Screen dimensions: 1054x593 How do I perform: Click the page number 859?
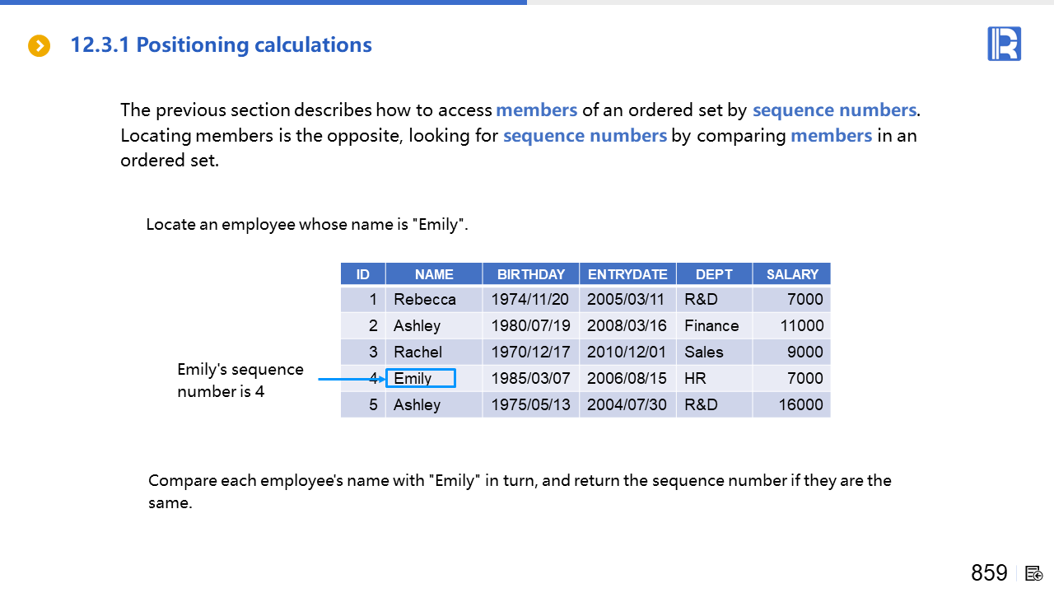click(x=989, y=573)
